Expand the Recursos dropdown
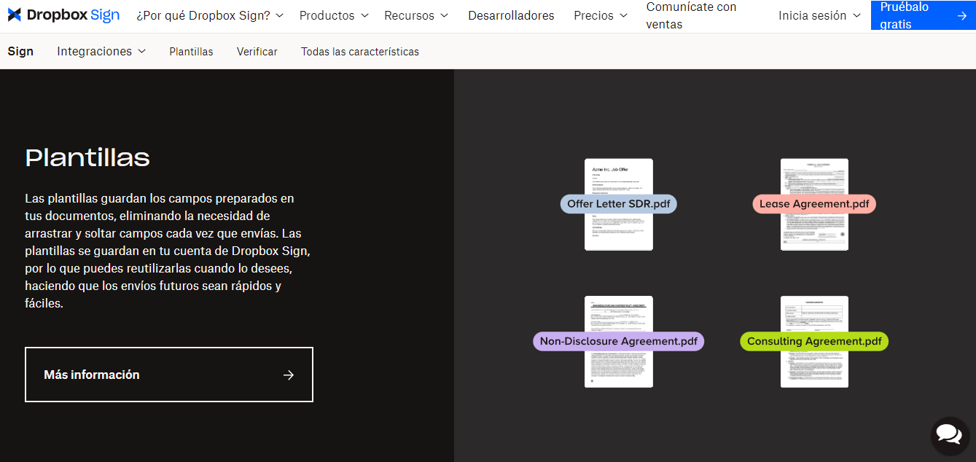976x462 pixels. click(416, 15)
